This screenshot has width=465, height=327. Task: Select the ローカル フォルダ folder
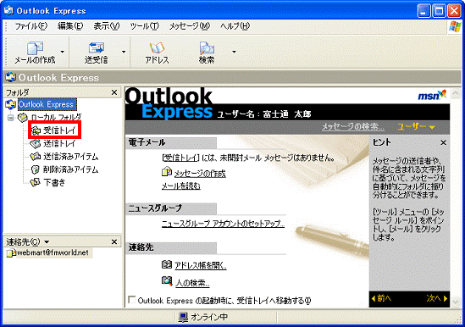pos(57,118)
